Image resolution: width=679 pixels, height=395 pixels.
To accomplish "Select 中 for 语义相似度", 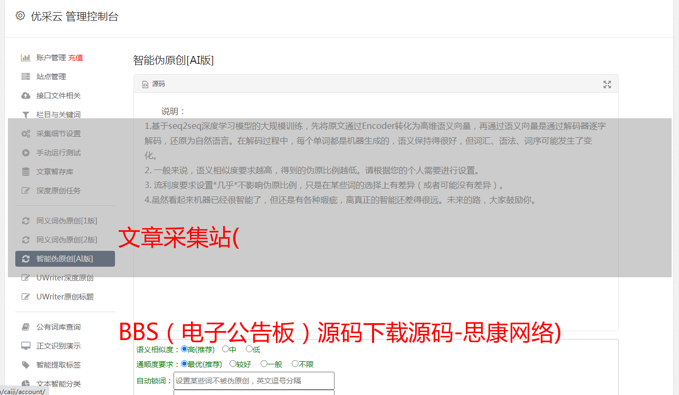I will tap(225, 349).
